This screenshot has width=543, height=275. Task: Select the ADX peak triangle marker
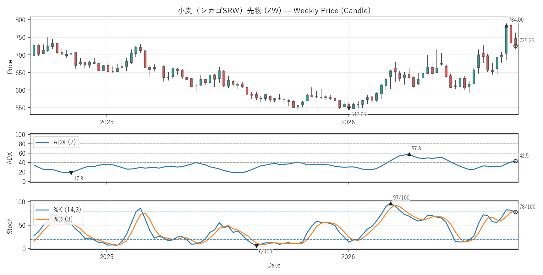point(409,154)
